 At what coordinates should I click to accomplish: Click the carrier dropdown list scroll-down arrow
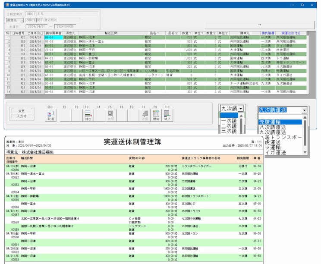click(305, 152)
